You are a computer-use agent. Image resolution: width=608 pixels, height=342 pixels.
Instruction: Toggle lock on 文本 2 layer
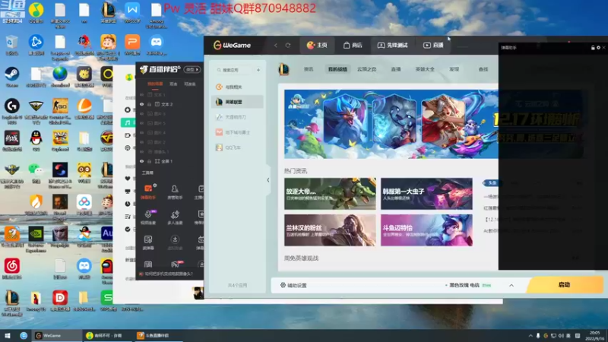coord(149,104)
